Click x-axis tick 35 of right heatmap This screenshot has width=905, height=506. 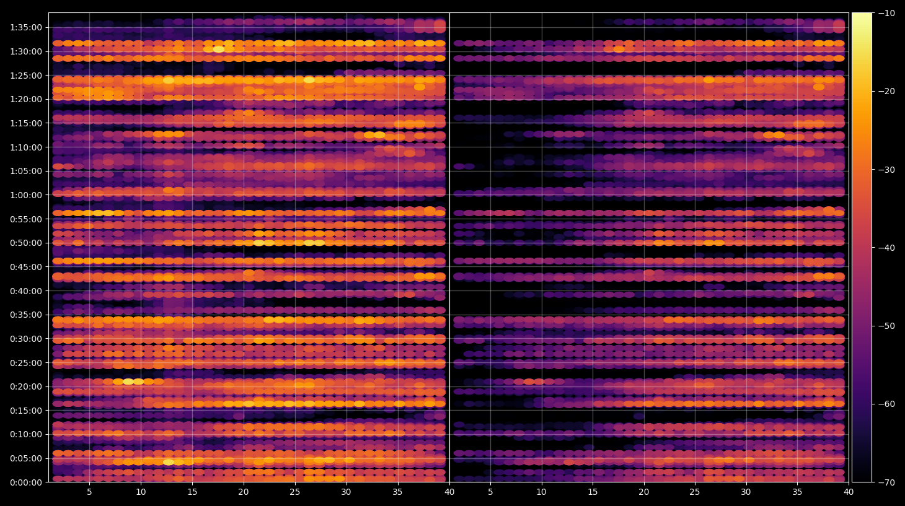point(797,492)
